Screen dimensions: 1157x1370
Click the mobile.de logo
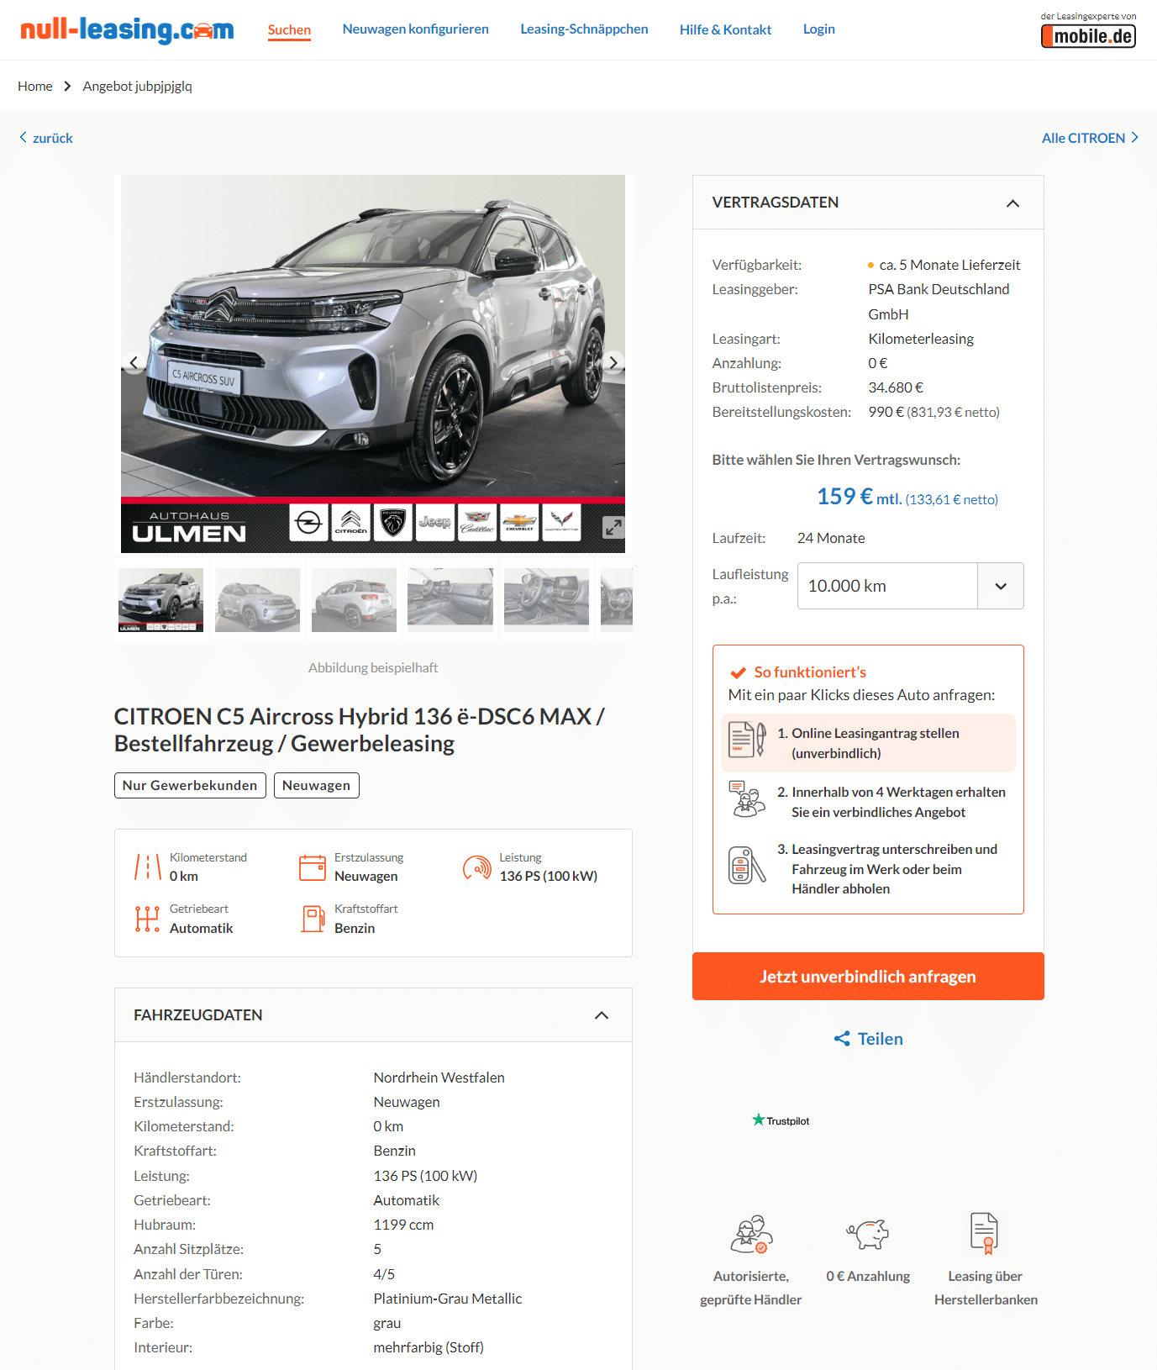(x=1088, y=36)
